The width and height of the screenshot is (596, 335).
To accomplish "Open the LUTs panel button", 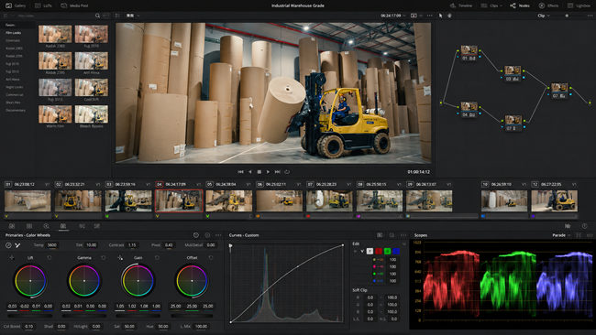I will pos(43,5).
